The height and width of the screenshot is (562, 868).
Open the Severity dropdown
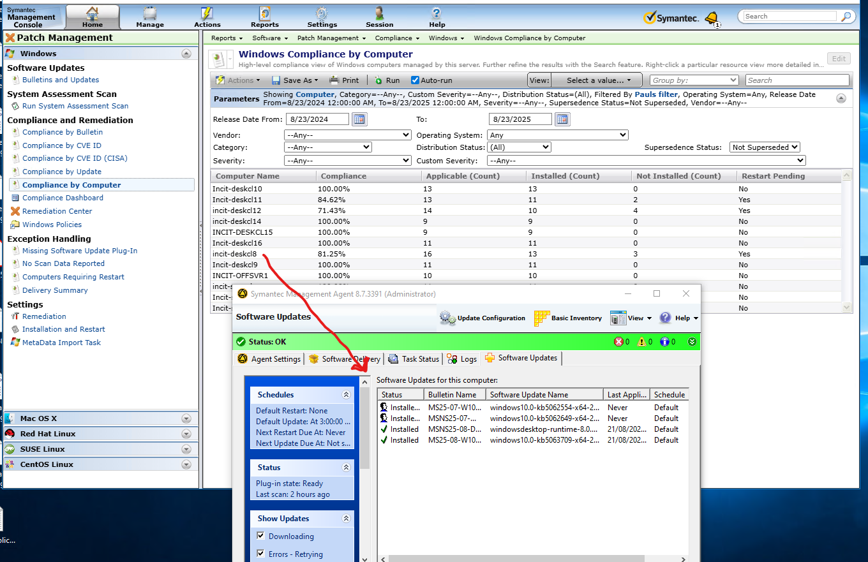[x=347, y=161]
